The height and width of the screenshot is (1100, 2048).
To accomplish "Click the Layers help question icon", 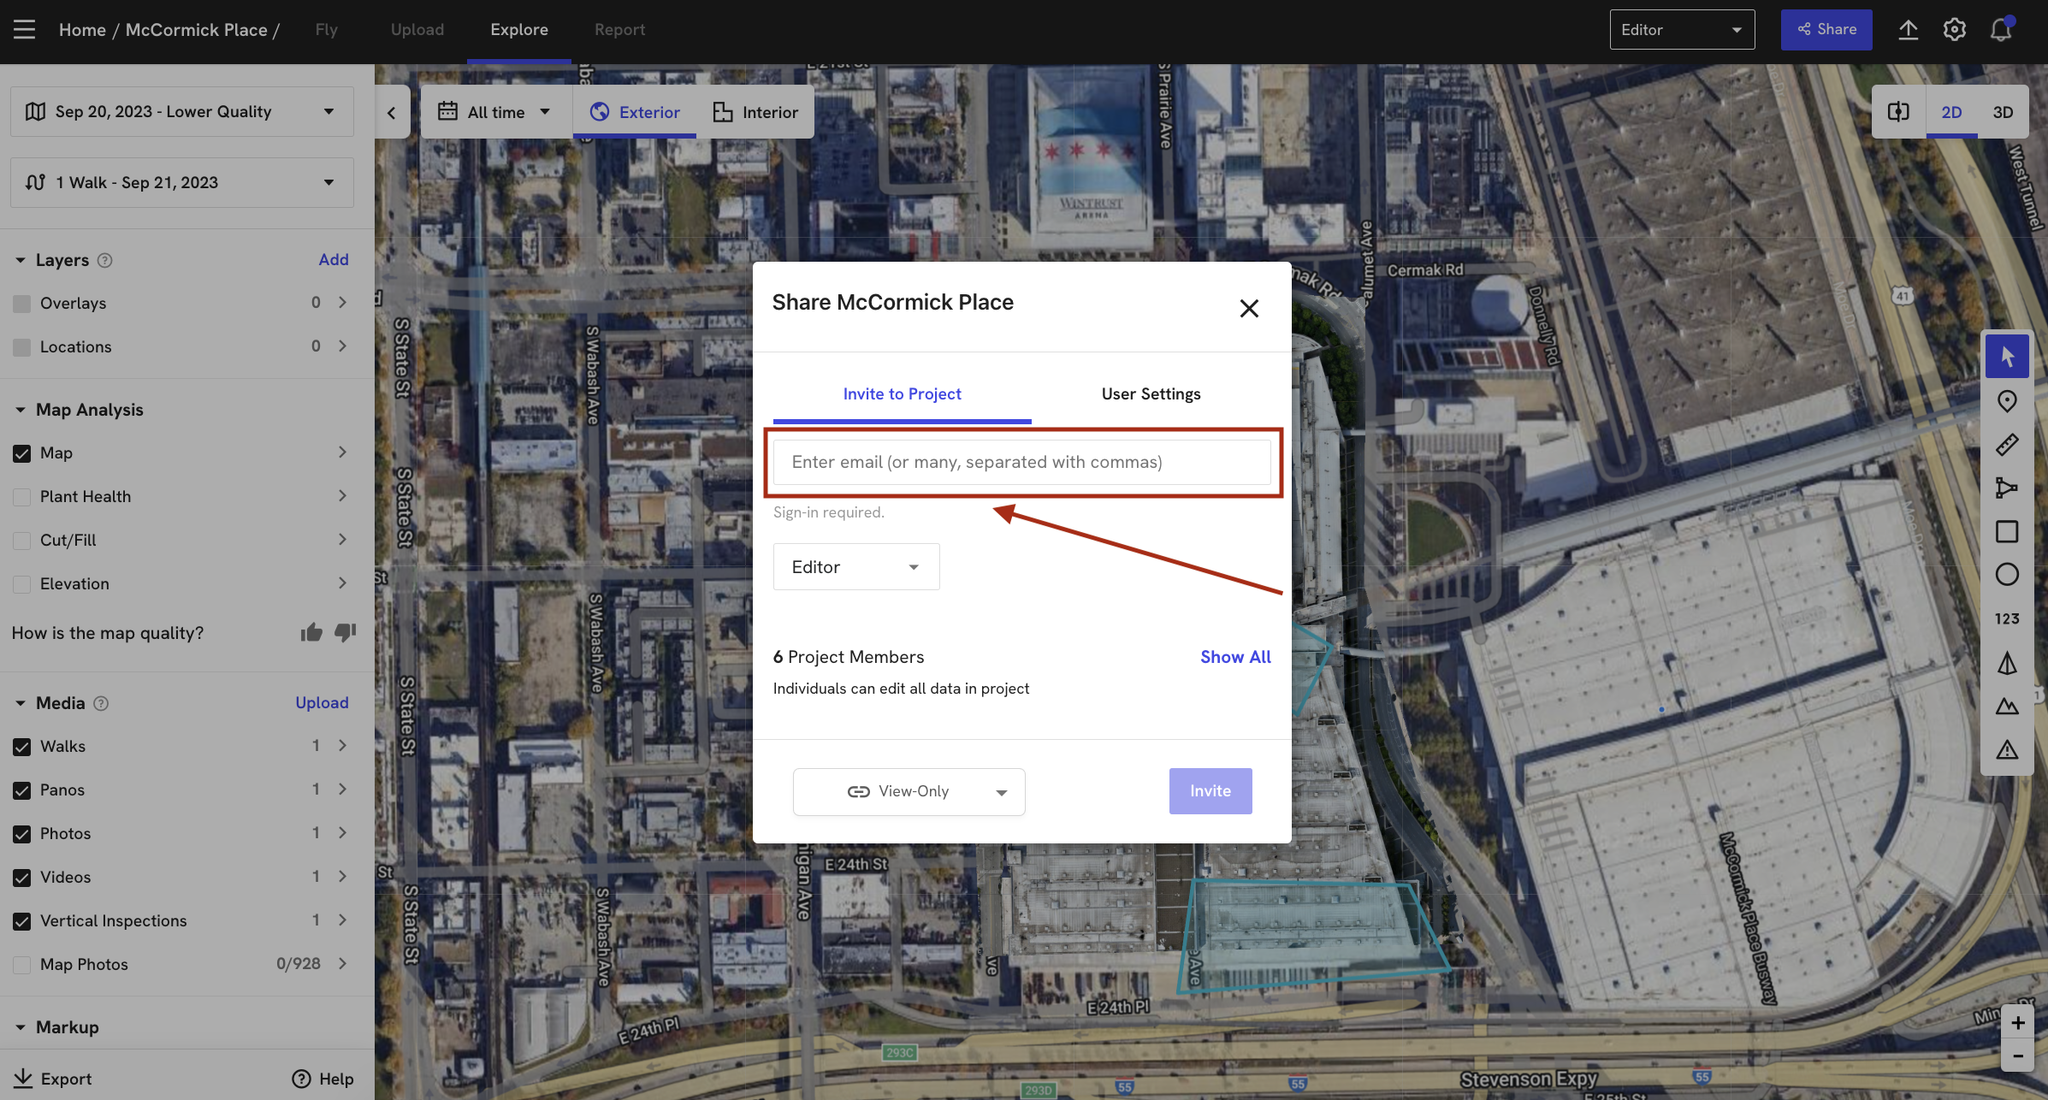I will tap(104, 261).
